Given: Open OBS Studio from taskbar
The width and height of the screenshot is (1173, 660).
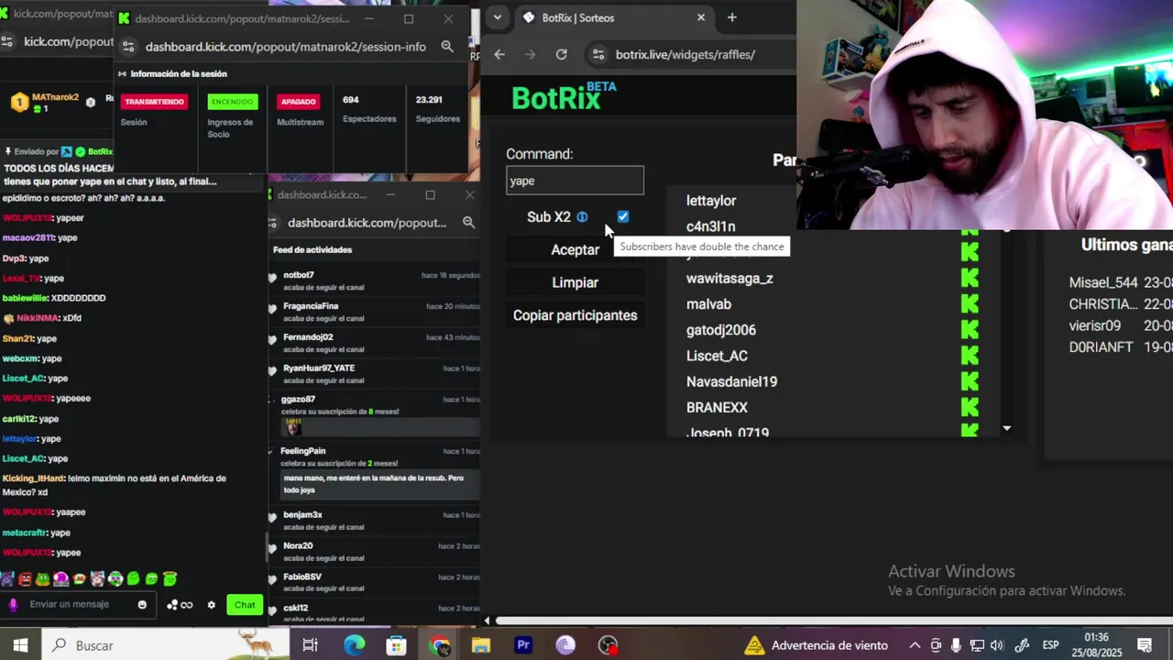Looking at the screenshot, I should click(608, 645).
